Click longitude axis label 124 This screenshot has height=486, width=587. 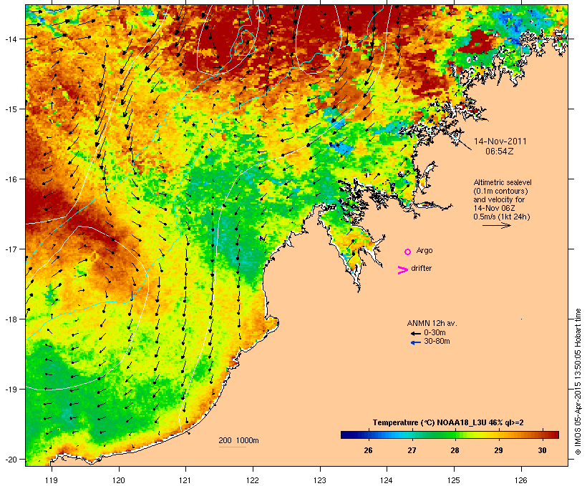coord(387,480)
